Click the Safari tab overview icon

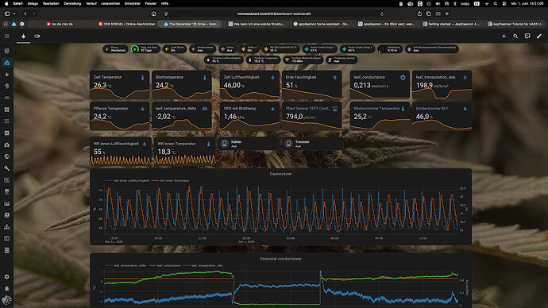click(x=429, y=14)
